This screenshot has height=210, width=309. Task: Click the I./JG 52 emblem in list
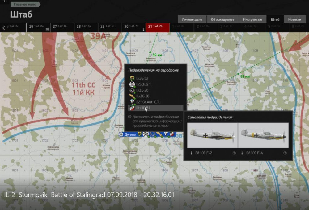pyautogui.click(x=132, y=78)
